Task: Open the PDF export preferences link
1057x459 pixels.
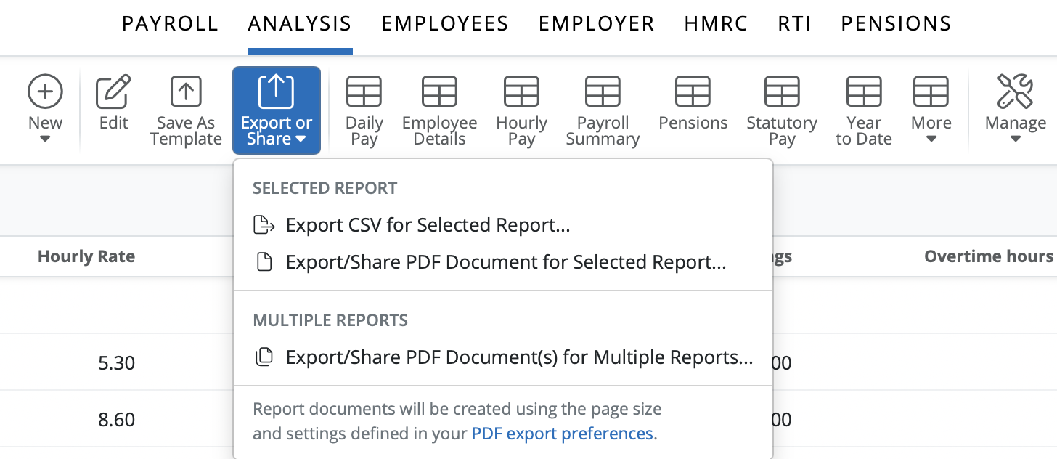Action: pos(563,434)
